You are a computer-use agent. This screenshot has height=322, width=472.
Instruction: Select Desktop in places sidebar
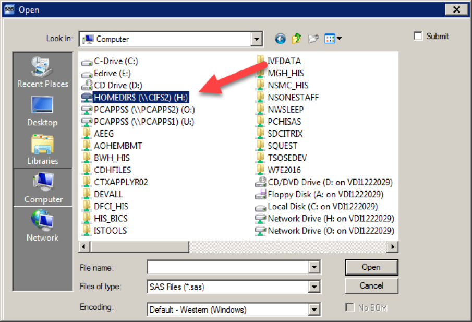click(42, 112)
